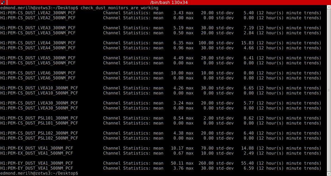Select channel name H1:PEM-CS_DUST_PSL102_300NM_PCF
This screenshot has height=176, width=331.
[39, 133]
